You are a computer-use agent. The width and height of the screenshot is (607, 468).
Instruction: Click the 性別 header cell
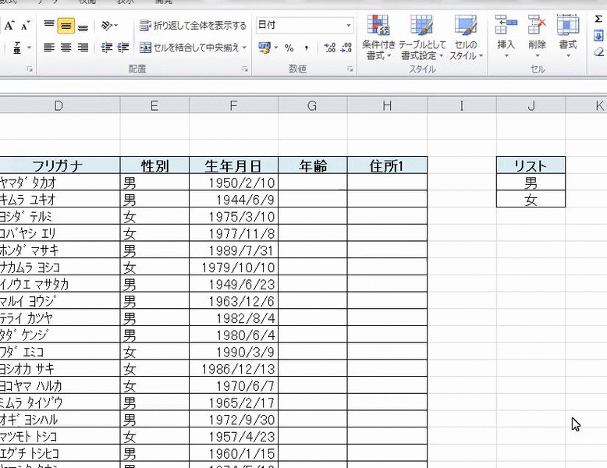click(154, 165)
